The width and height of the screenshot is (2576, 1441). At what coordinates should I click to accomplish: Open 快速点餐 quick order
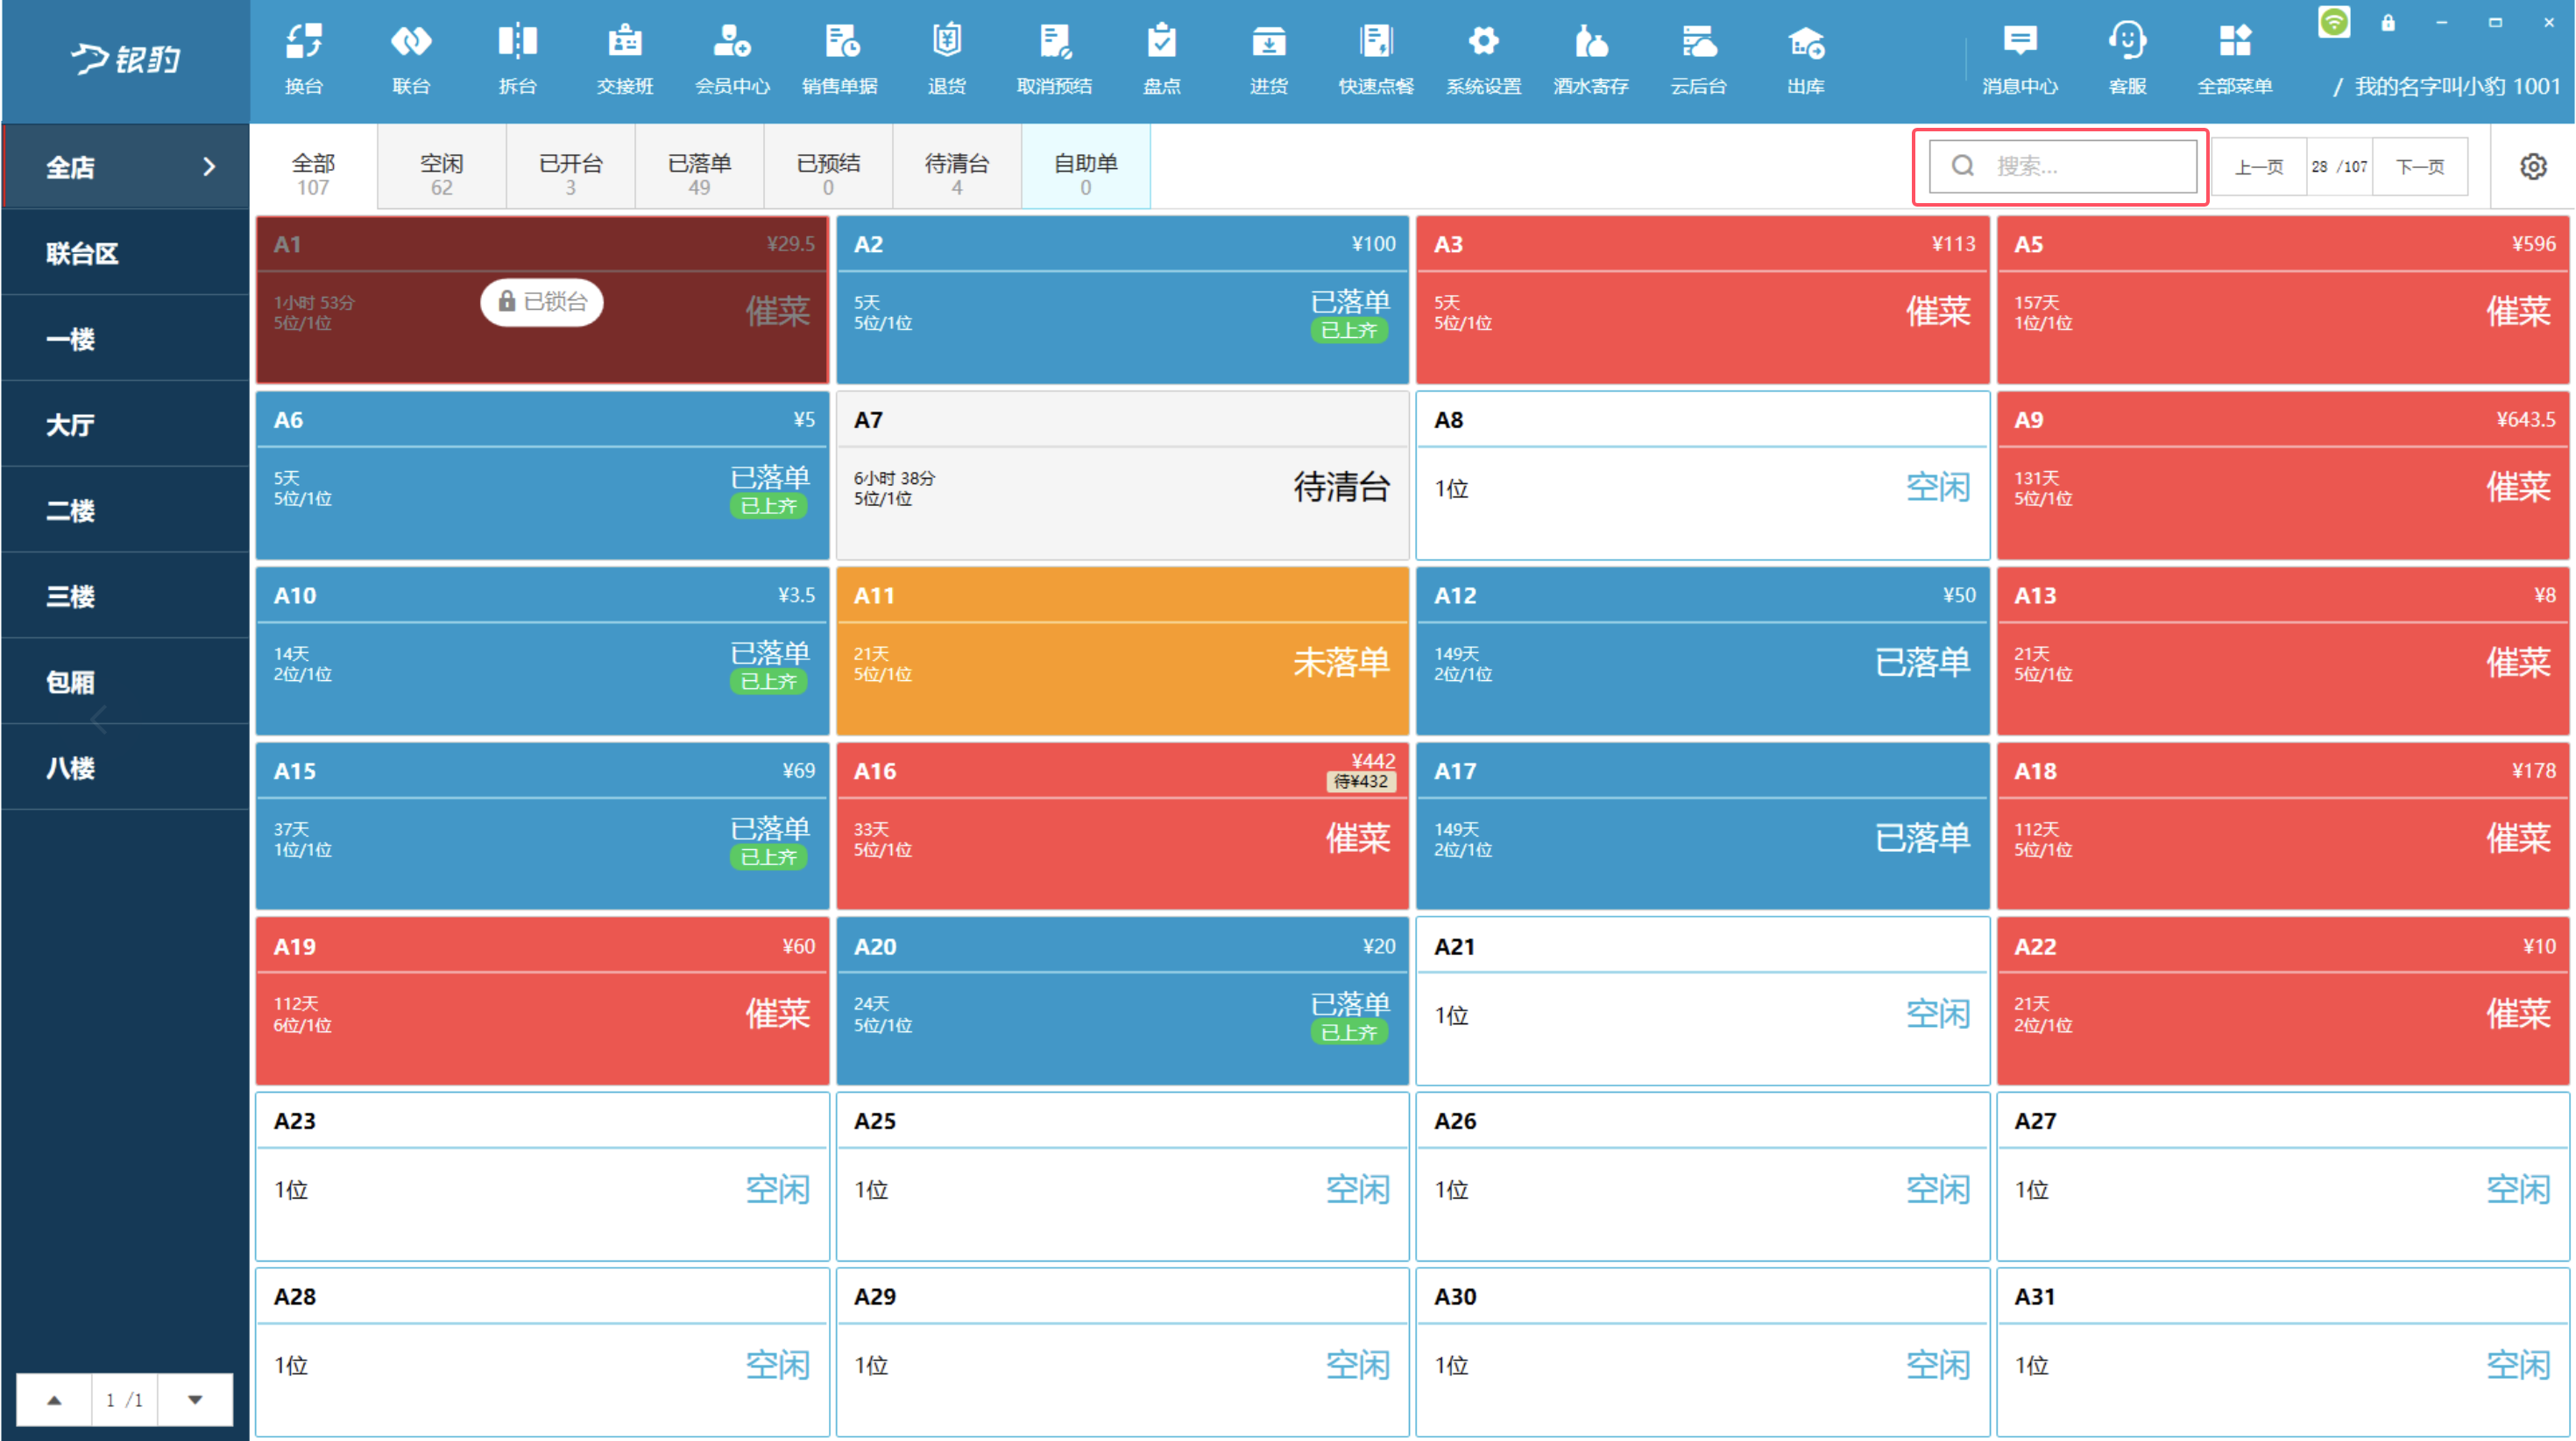(x=1376, y=60)
